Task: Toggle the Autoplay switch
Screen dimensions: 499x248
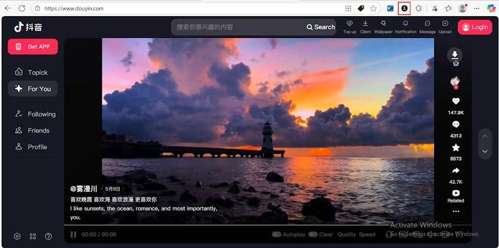Action: [x=276, y=234]
